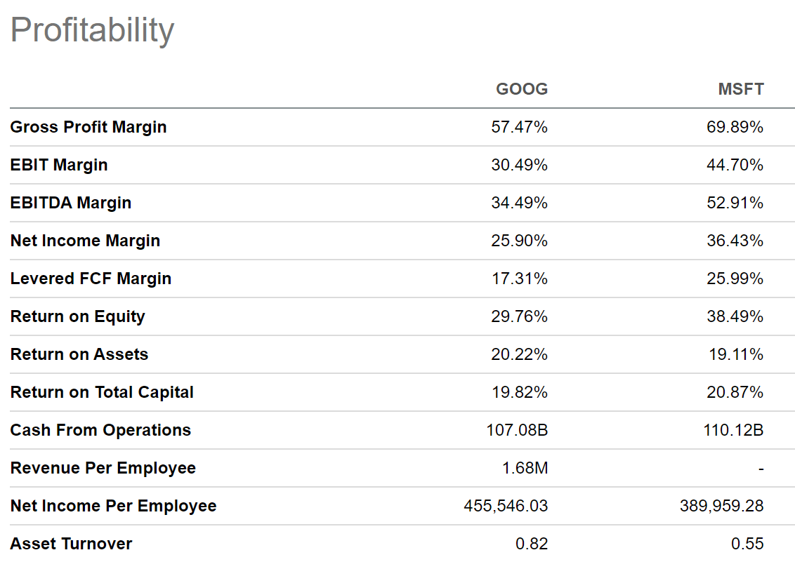Click the Levered FCF Margin label
The height and width of the screenshot is (576, 795).
(91, 279)
